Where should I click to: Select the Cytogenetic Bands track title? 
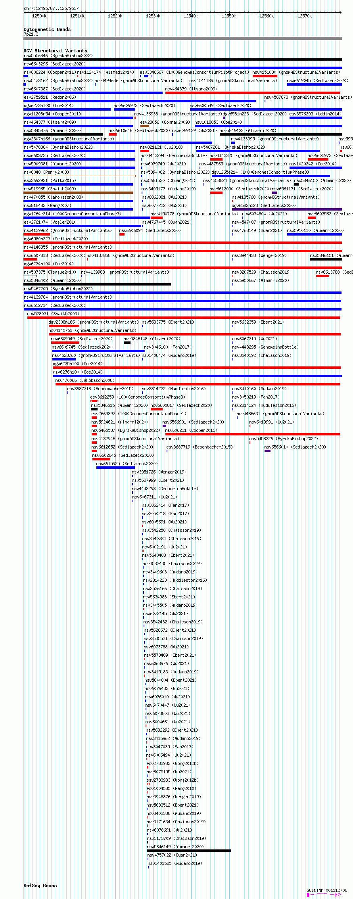tap(47, 29)
